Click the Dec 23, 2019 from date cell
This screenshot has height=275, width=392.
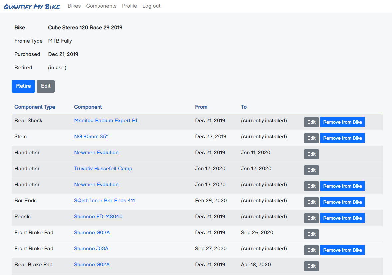(x=211, y=136)
